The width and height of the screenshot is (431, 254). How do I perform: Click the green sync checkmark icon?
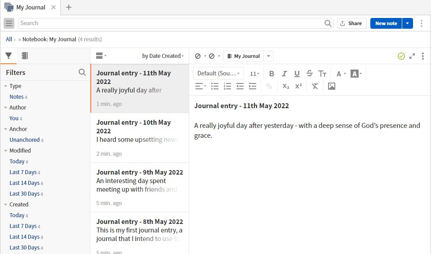pyautogui.click(x=401, y=56)
